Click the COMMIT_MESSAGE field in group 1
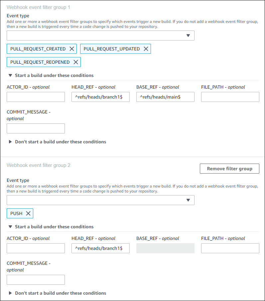The width and height of the screenshot is (265, 301). click(x=36, y=128)
